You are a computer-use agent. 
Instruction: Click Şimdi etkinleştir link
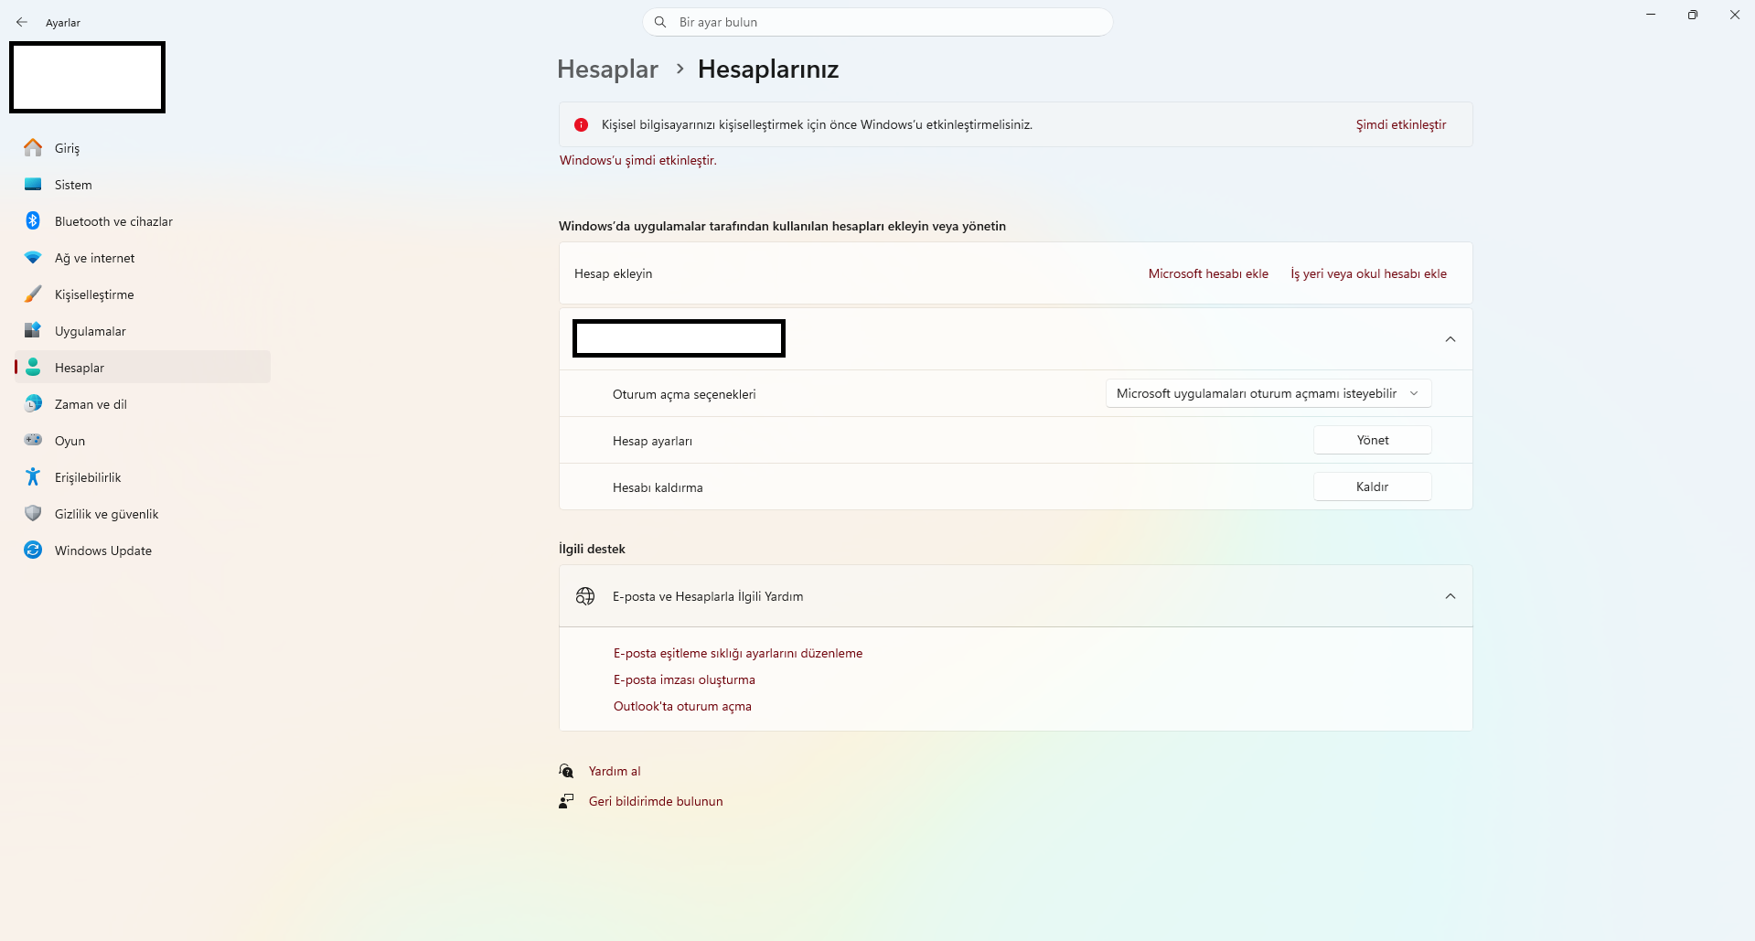(x=1401, y=124)
